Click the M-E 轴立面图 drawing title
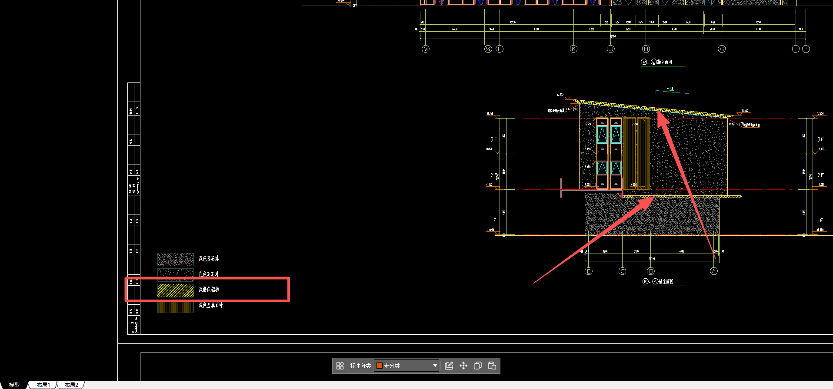The width and height of the screenshot is (833, 389). click(656, 62)
